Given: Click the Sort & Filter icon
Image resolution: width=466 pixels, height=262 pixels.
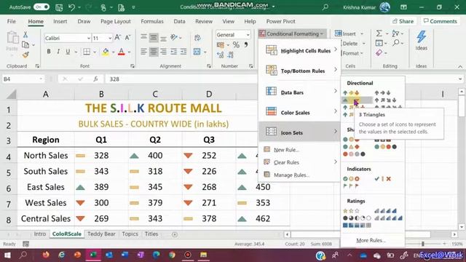Looking at the screenshot, I should point(395,33).
